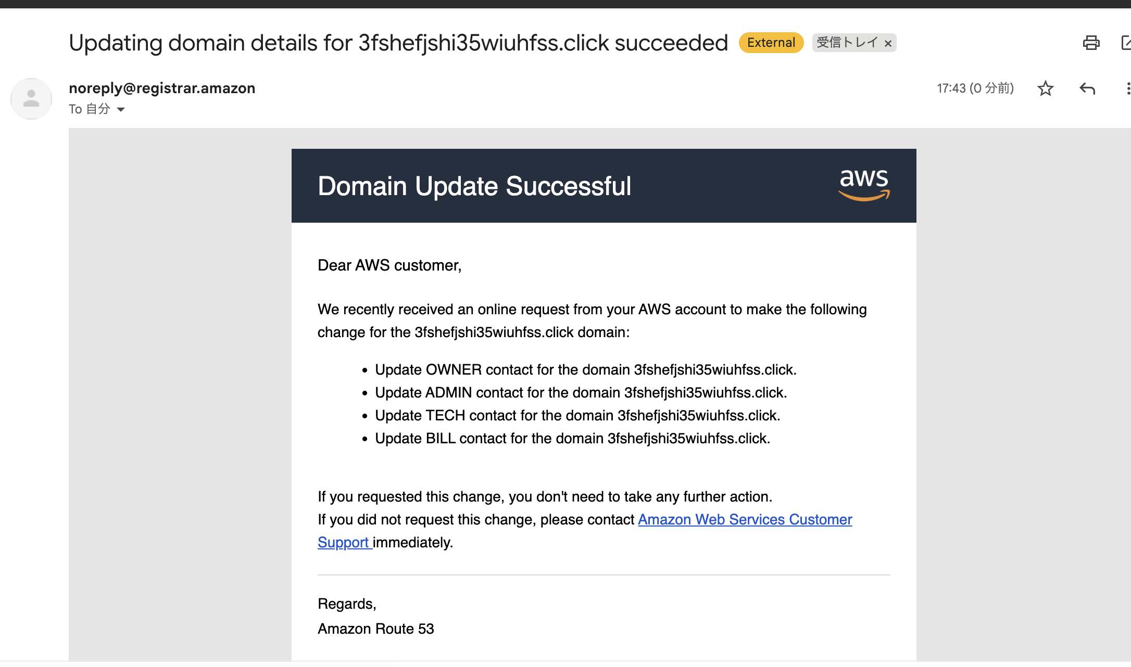Click the email subject heading text

tap(399, 43)
